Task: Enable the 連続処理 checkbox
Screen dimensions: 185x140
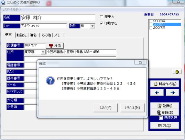Action: 161,118
